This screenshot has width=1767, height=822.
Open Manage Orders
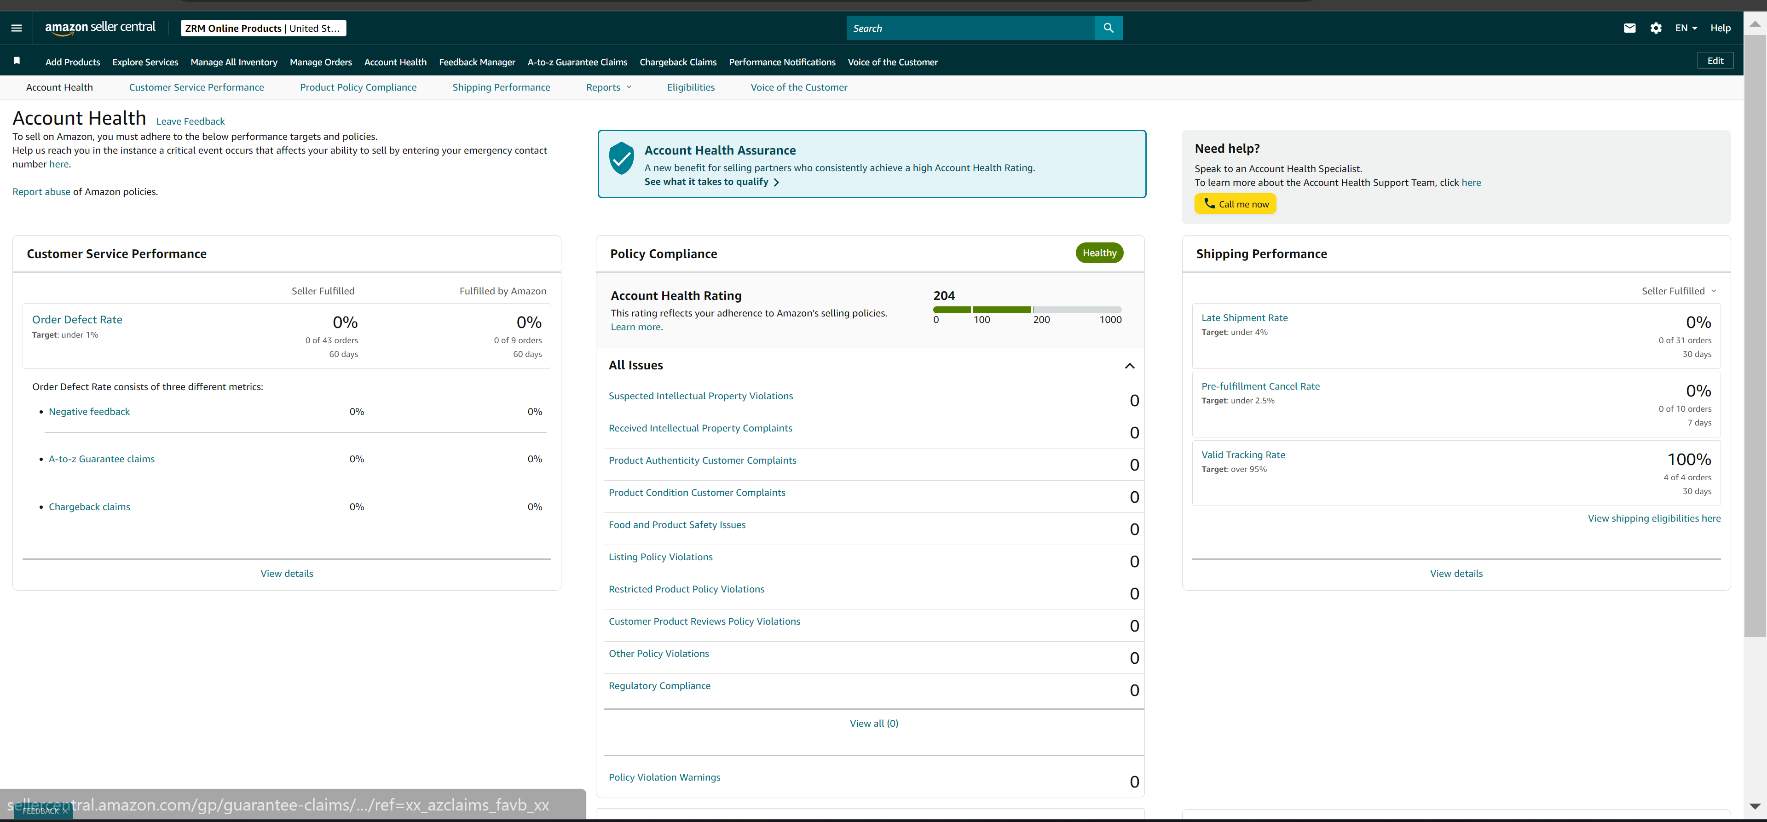click(321, 62)
